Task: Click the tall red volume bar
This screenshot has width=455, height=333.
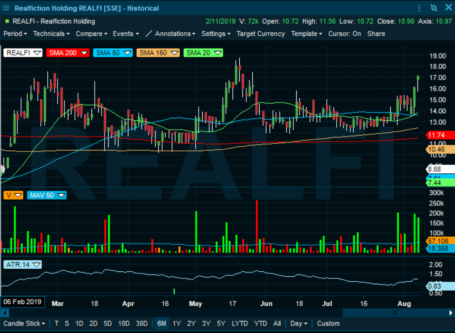Action: point(257,226)
